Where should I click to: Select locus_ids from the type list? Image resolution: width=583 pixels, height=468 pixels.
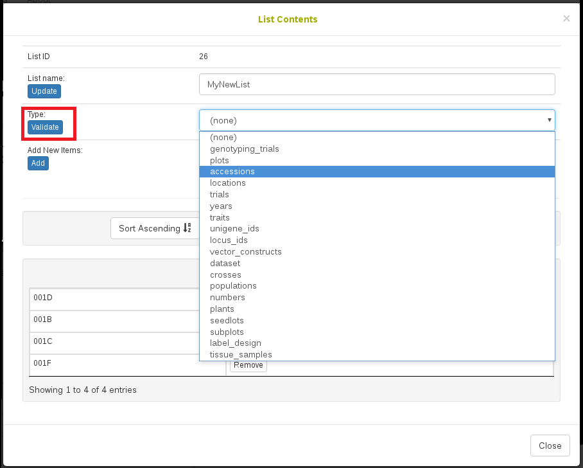(377, 240)
